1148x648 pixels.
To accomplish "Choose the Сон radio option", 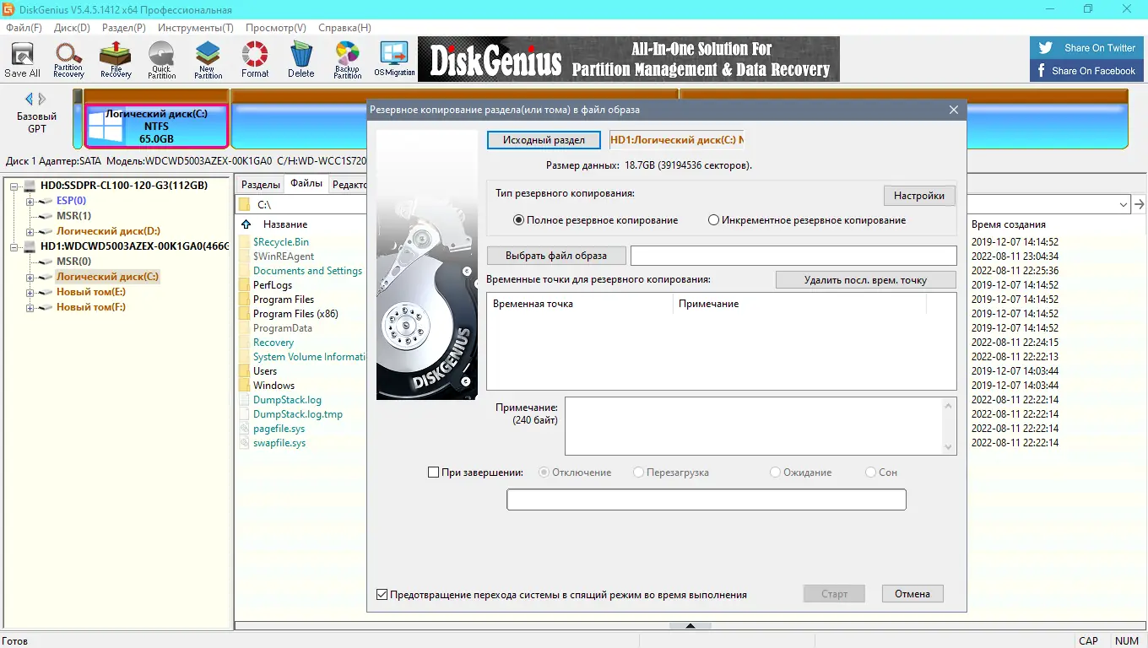I will click(x=871, y=472).
